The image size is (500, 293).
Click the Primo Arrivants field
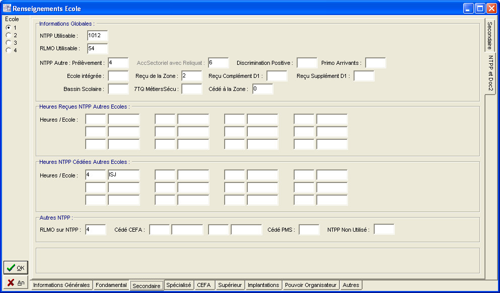point(376,63)
